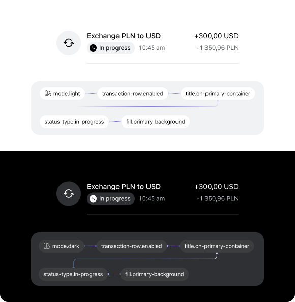The image size is (295, 302).
Task: Select fill.primary-background chip in light panel
Action: [x=156, y=122]
